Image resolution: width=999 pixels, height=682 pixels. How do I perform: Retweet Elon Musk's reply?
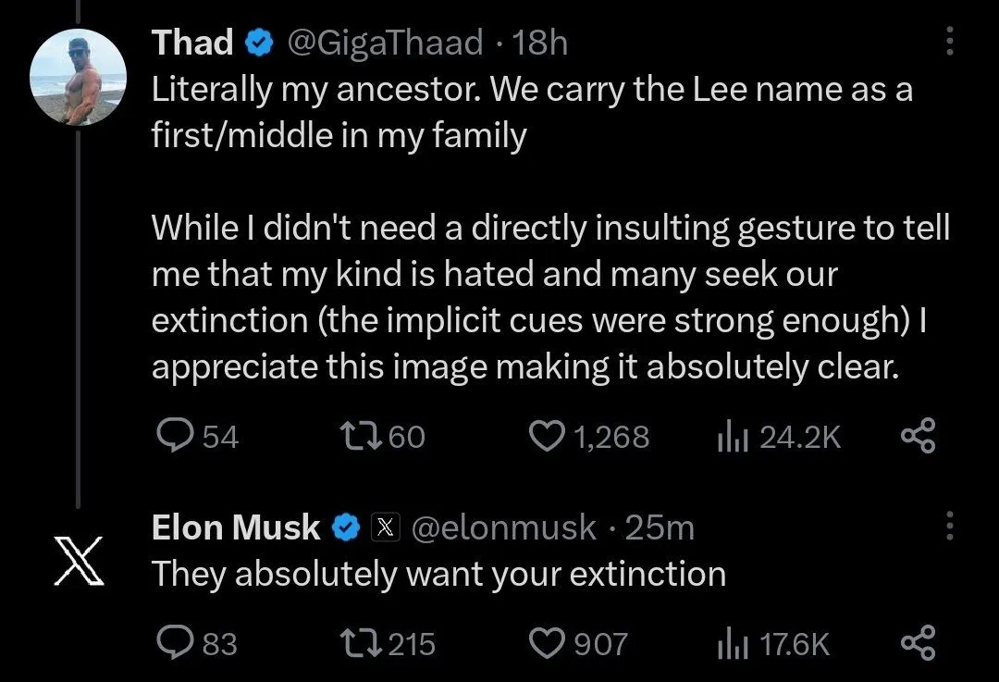[361, 643]
